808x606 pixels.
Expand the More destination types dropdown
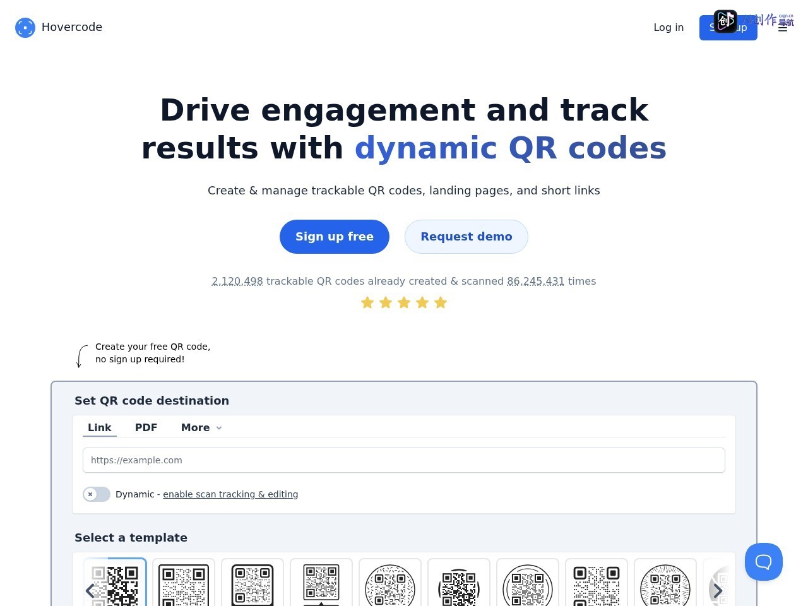(201, 427)
